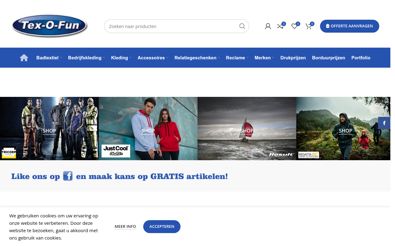Click the search magnifier icon

tap(242, 26)
